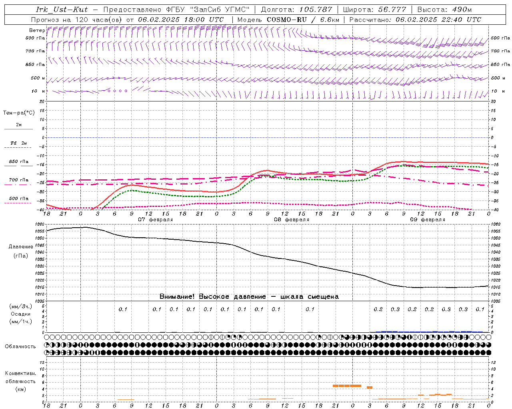The image size is (512, 409).
Task: Click the Конвективн. облачность panel label
Action: point(20,377)
